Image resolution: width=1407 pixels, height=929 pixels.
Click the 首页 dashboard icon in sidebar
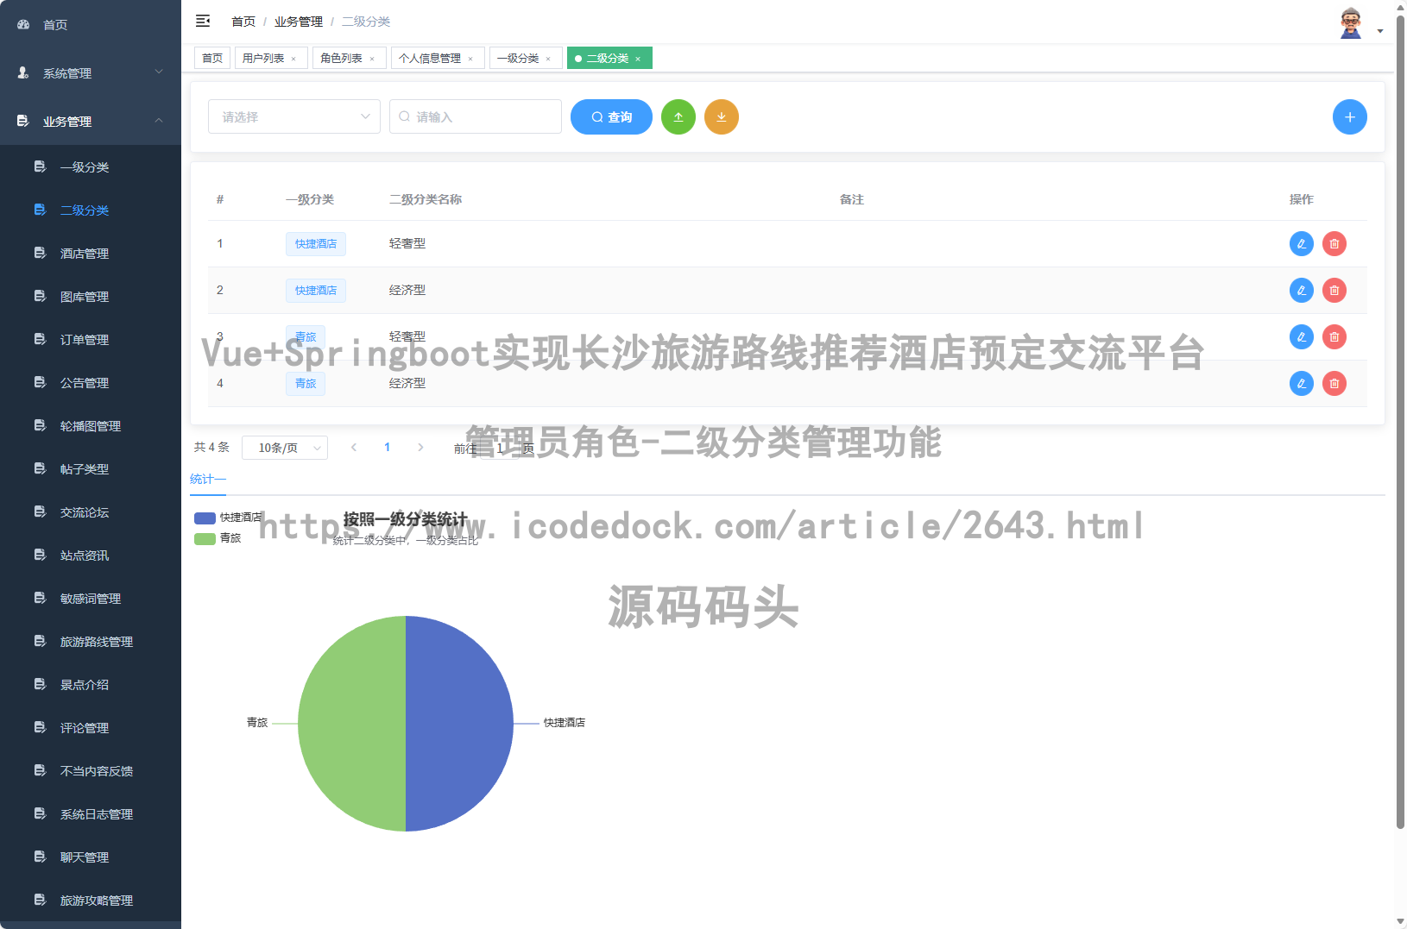click(x=22, y=24)
